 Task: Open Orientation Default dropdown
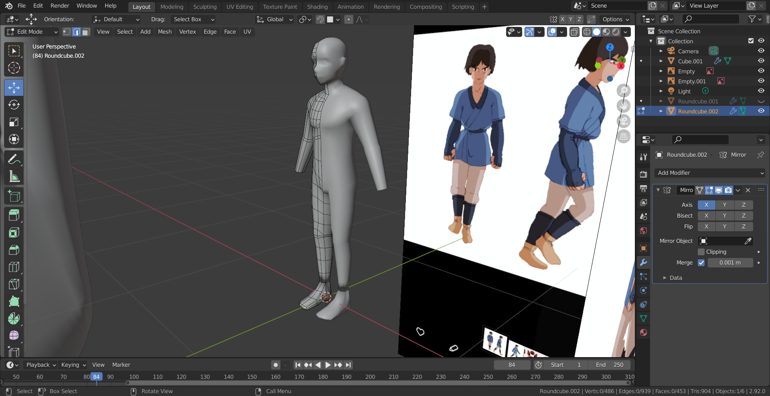click(117, 19)
